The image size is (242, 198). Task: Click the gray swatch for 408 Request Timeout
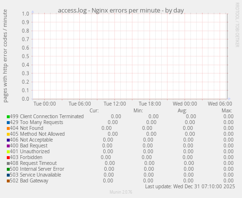pos(8,163)
